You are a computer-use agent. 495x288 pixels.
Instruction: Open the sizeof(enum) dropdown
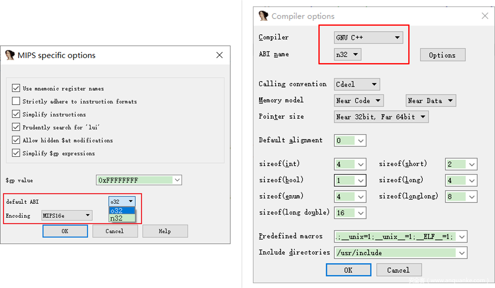pos(361,197)
